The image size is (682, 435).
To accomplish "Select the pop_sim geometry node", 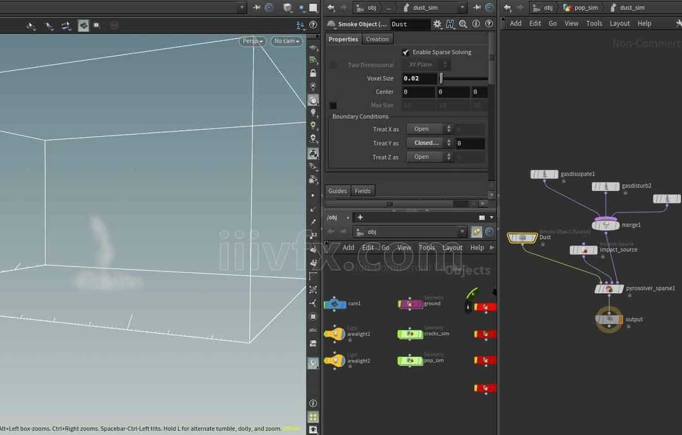I will pyautogui.click(x=410, y=360).
